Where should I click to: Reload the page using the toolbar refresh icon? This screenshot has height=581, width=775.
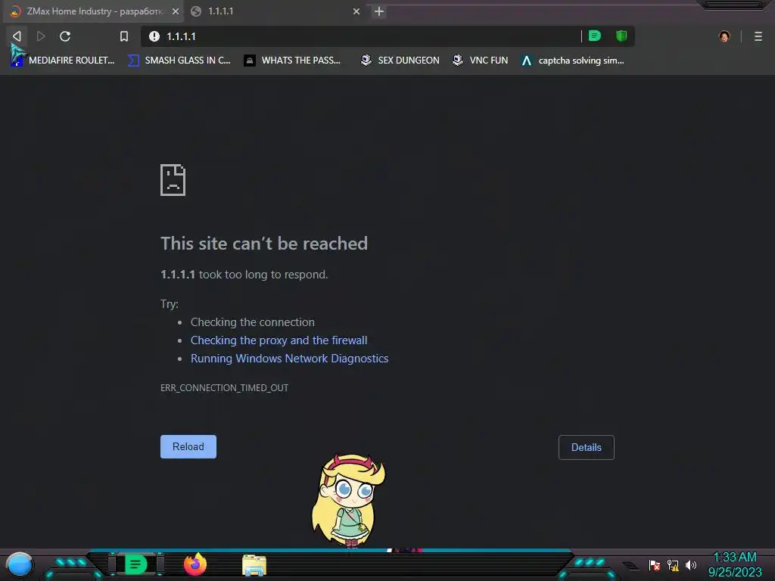[x=65, y=36]
